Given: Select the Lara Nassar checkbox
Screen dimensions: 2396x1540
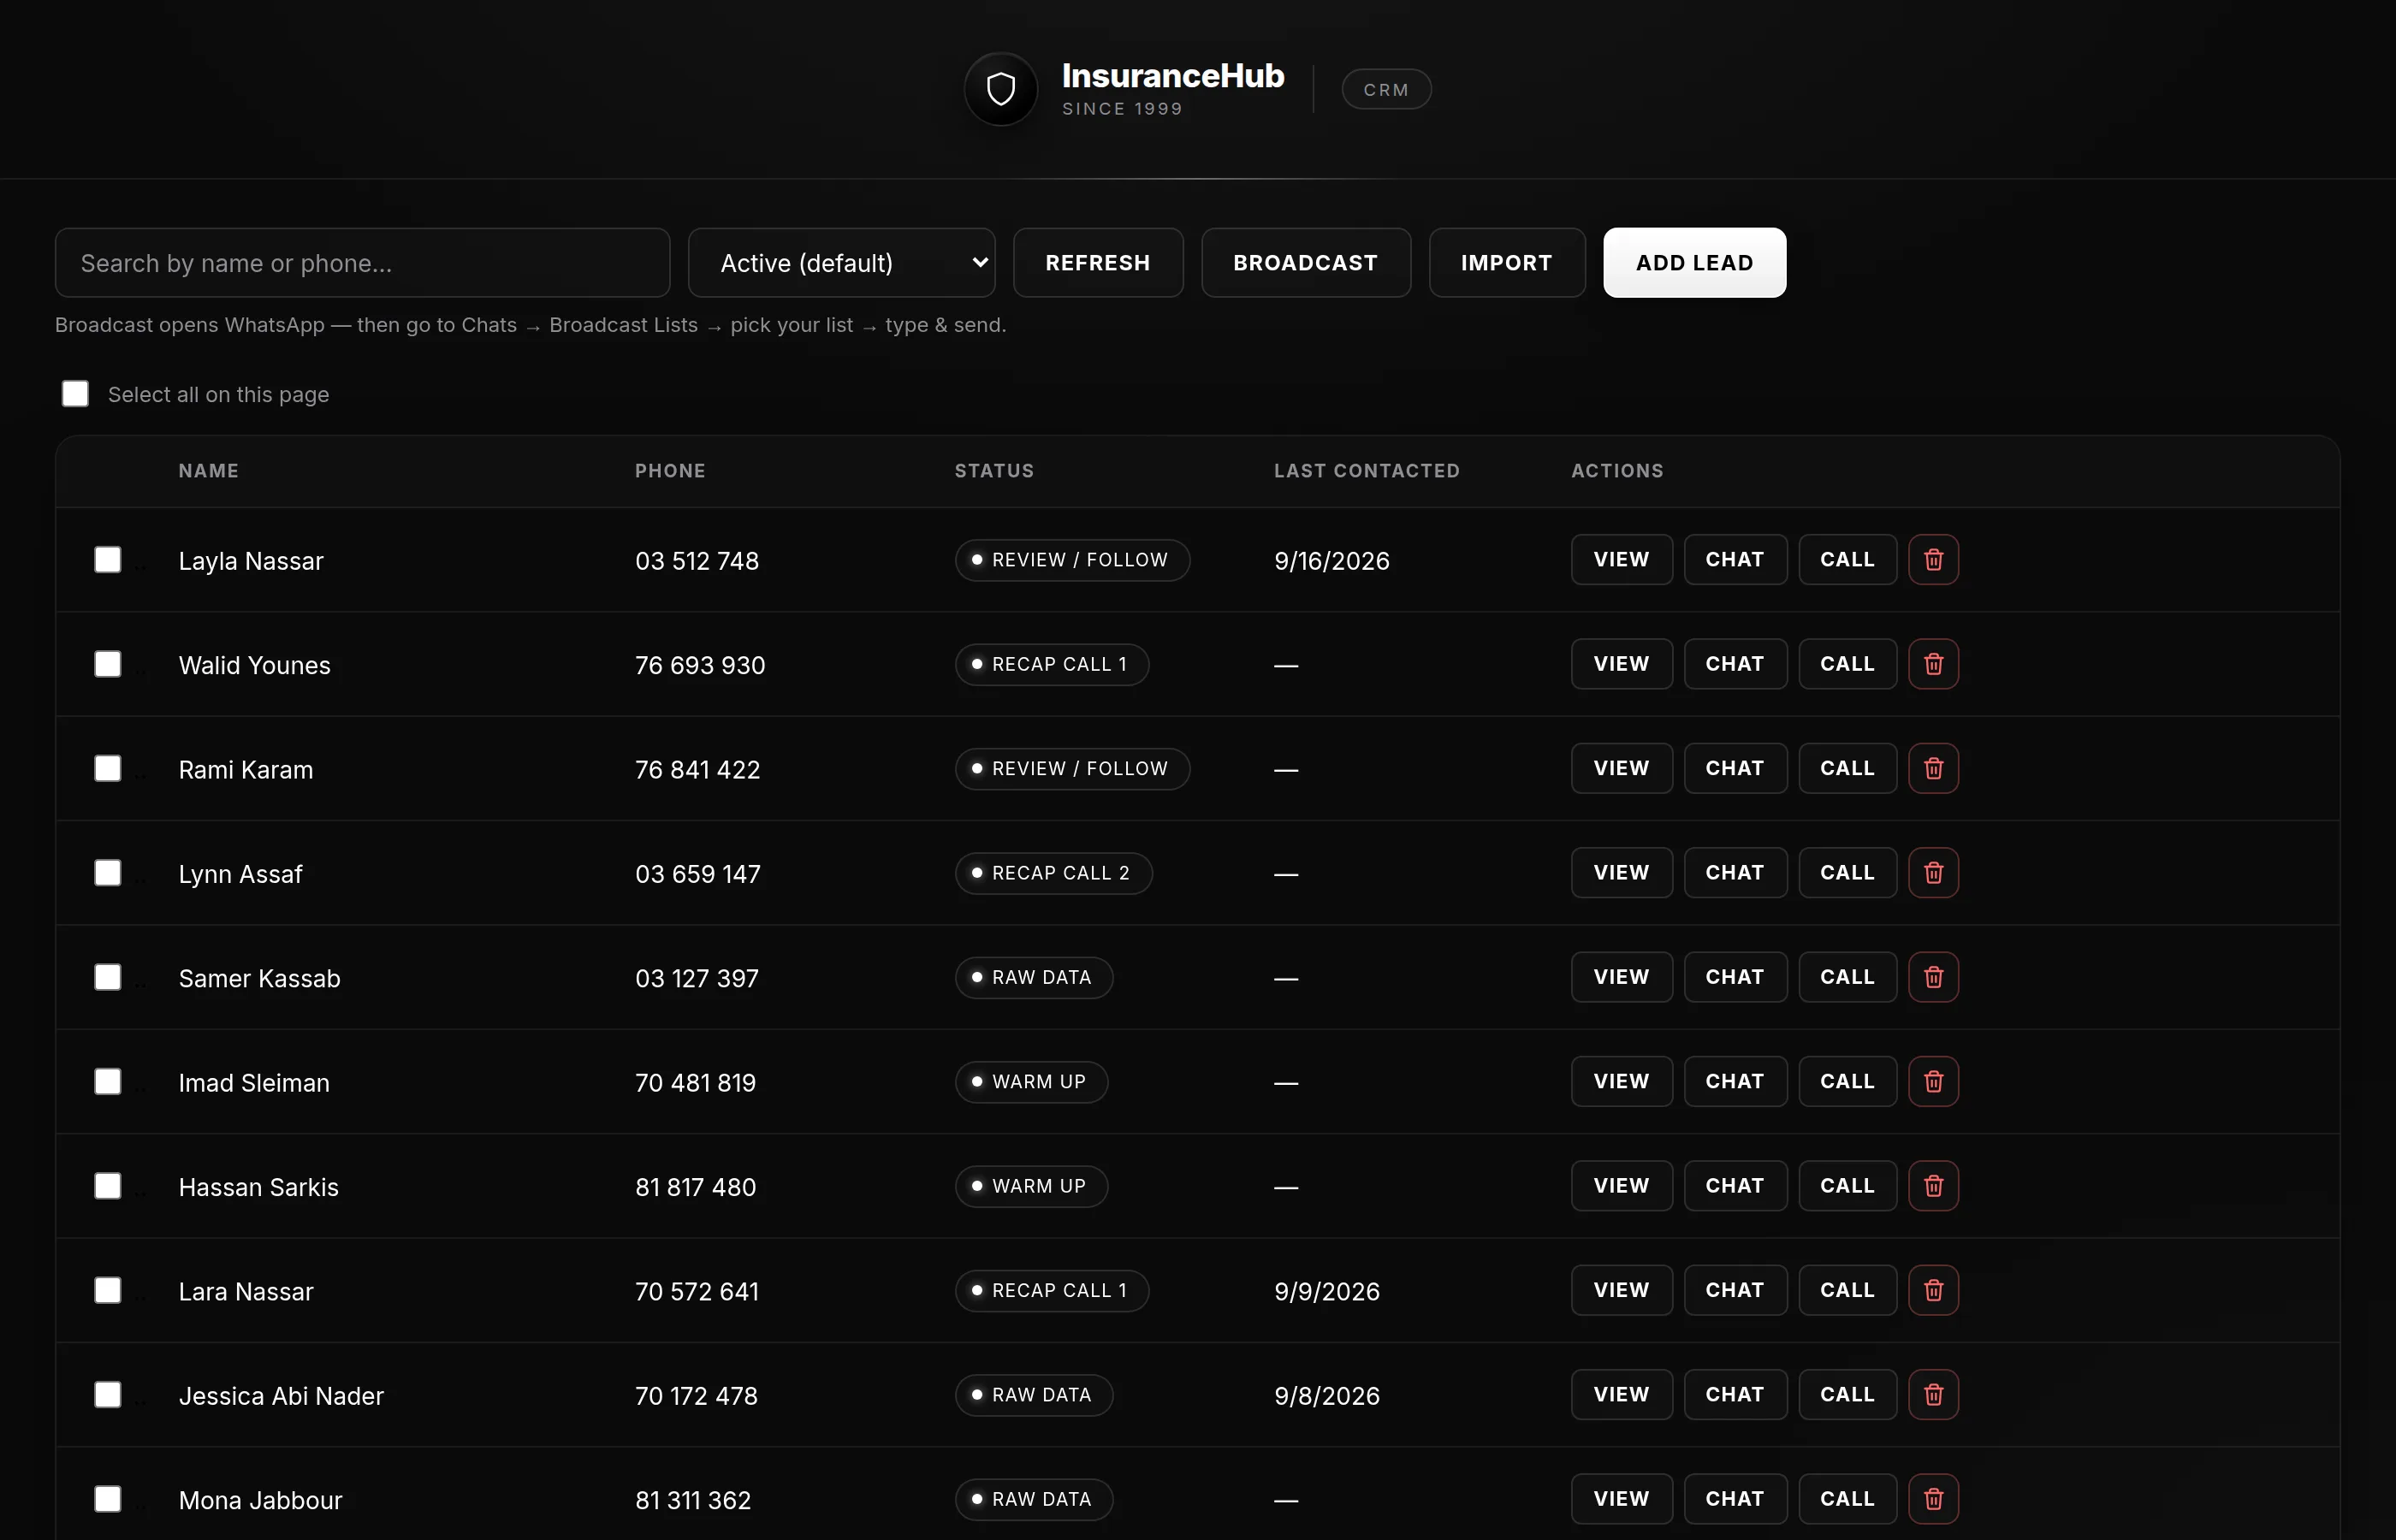Looking at the screenshot, I should click(108, 1290).
